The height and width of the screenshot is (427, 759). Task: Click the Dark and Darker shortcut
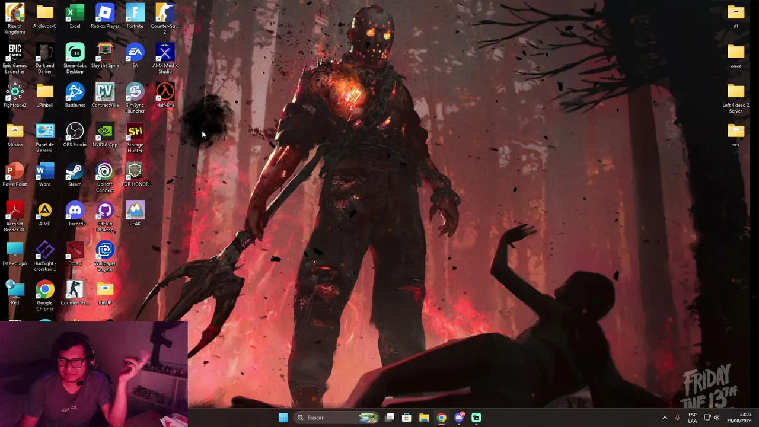45,59
